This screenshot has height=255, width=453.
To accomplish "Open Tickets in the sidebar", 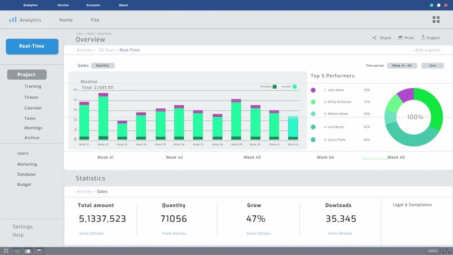I will pyautogui.click(x=31, y=97).
